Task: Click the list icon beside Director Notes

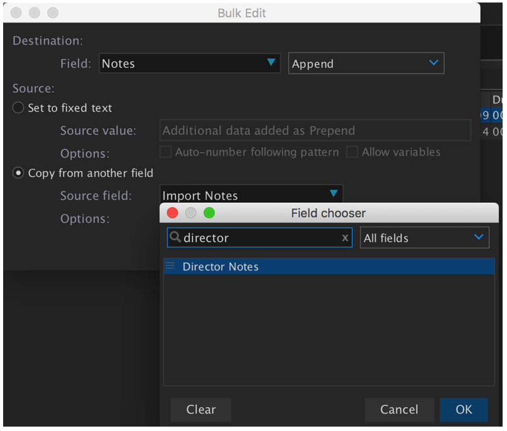Action: 170,267
